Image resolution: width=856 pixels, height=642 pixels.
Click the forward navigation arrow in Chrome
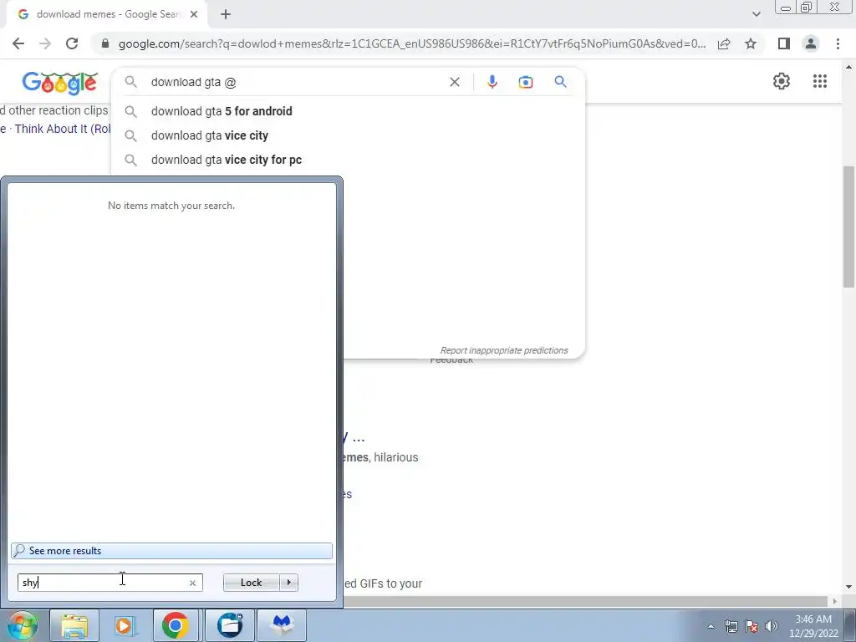[x=45, y=43]
